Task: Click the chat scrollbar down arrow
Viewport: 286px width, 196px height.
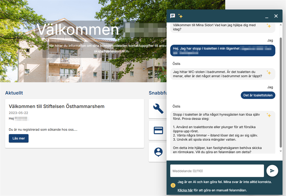Action: point(281,151)
